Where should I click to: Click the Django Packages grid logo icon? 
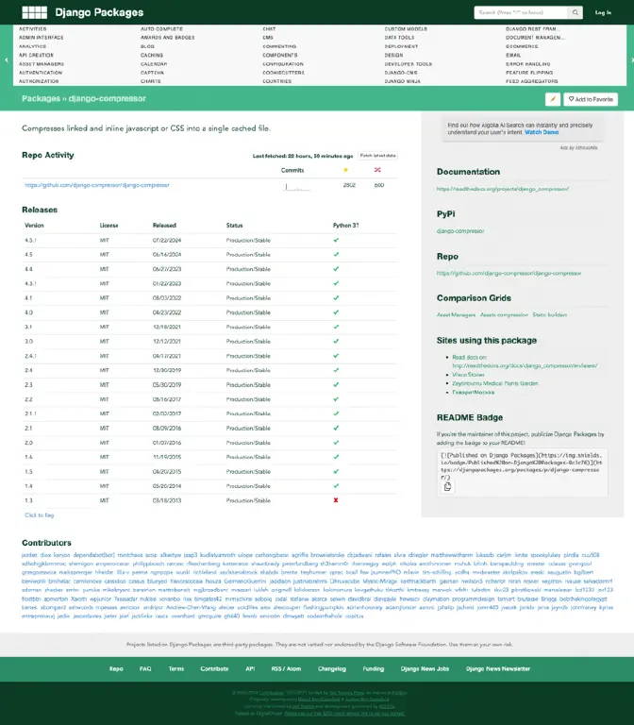34,12
